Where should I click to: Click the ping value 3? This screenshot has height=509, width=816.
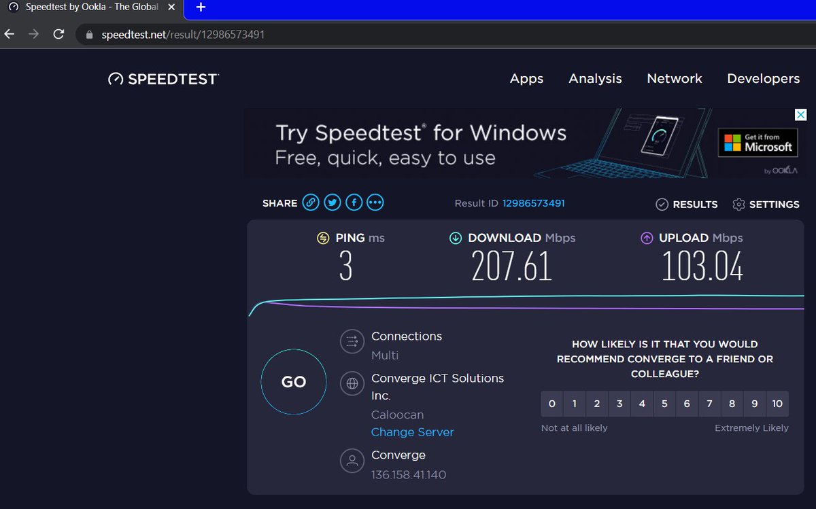pos(346,266)
